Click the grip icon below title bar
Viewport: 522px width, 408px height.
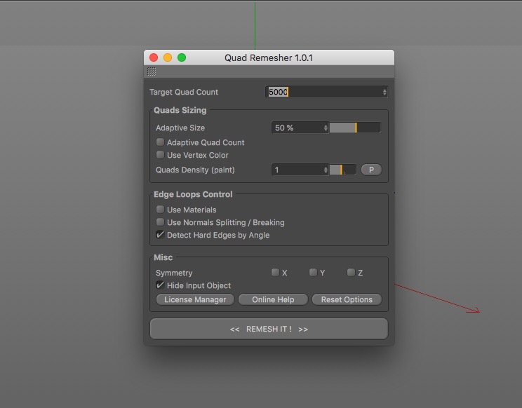pyautogui.click(x=152, y=72)
